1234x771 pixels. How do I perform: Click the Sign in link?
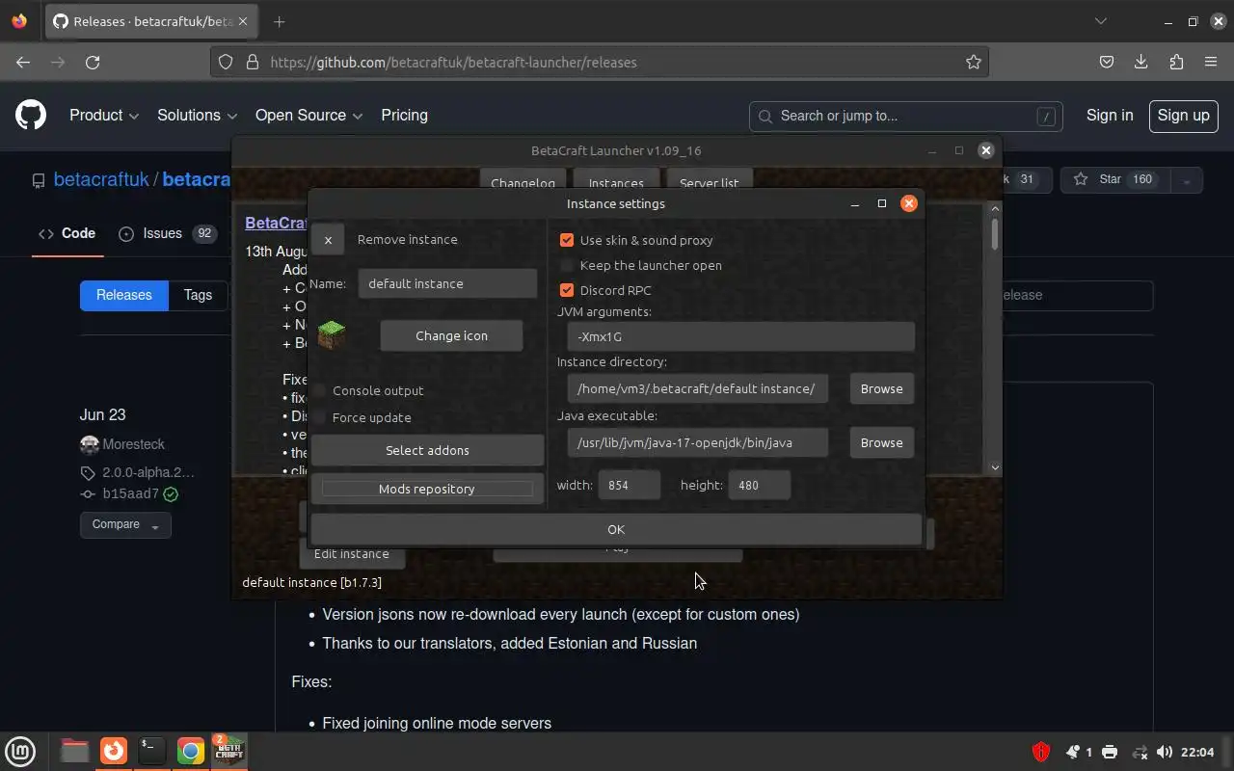(1110, 116)
